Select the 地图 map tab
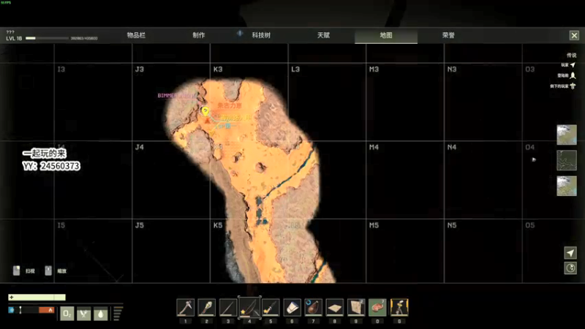585x329 pixels. [x=386, y=35]
